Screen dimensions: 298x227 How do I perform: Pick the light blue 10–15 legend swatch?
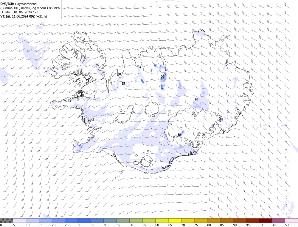tap(32, 220)
